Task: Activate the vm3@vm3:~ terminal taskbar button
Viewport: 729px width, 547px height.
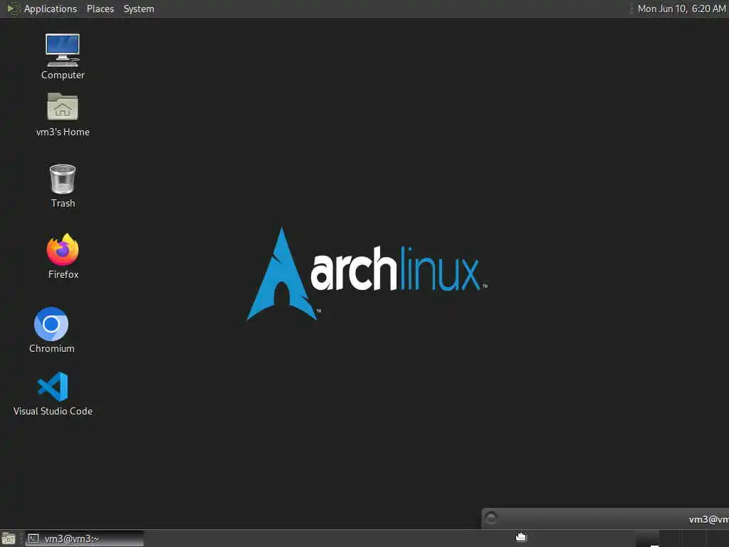Action: [x=84, y=538]
